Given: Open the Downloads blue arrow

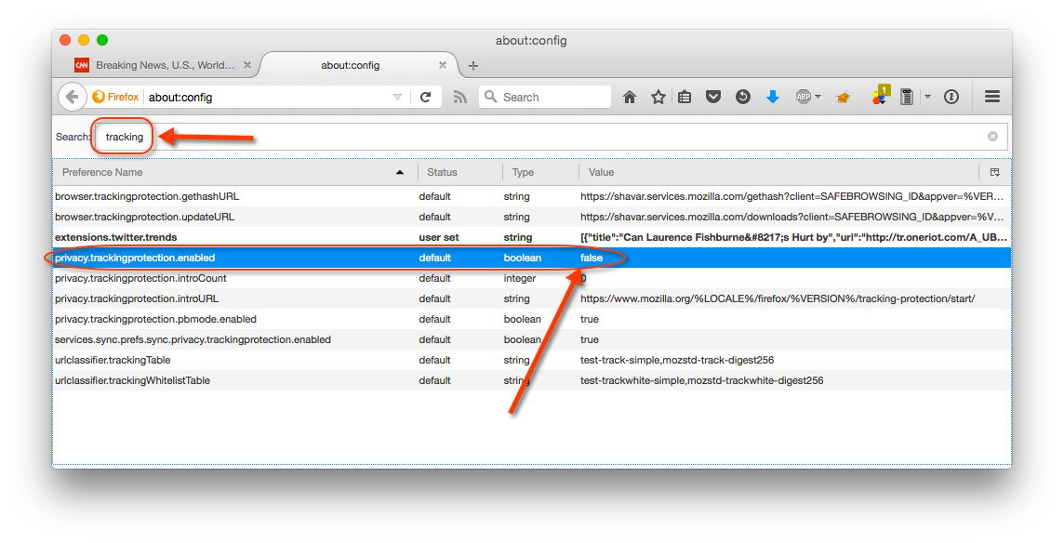Looking at the screenshot, I should coord(772,97).
